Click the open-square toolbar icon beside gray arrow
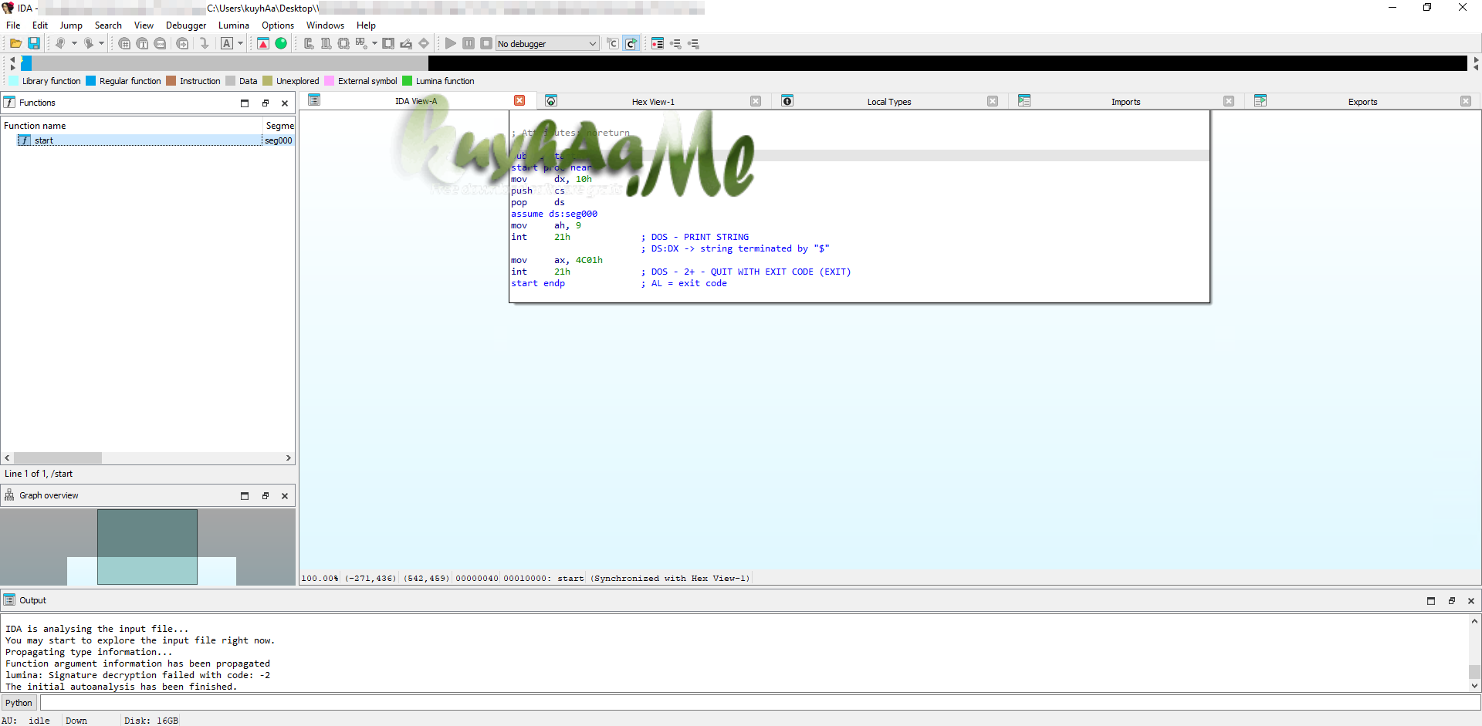Viewport: 1482px width, 726px height. (x=388, y=43)
